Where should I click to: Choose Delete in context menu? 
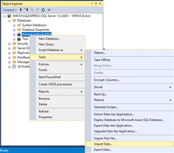coord(57,104)
